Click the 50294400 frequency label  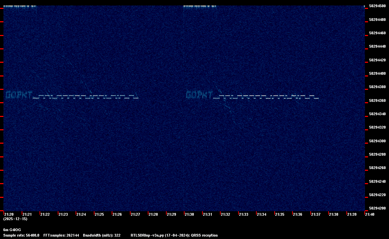[x=377, y=73]
